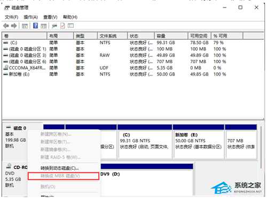This screenshot has height=198, width=267.
Task: Toggle the console tree toolbar icon
Action: point(25,26)
